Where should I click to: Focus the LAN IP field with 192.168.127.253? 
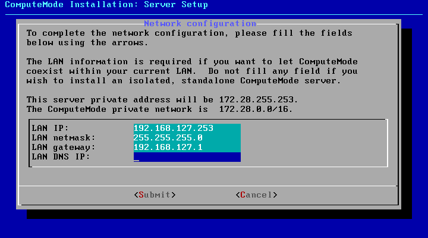187,128
